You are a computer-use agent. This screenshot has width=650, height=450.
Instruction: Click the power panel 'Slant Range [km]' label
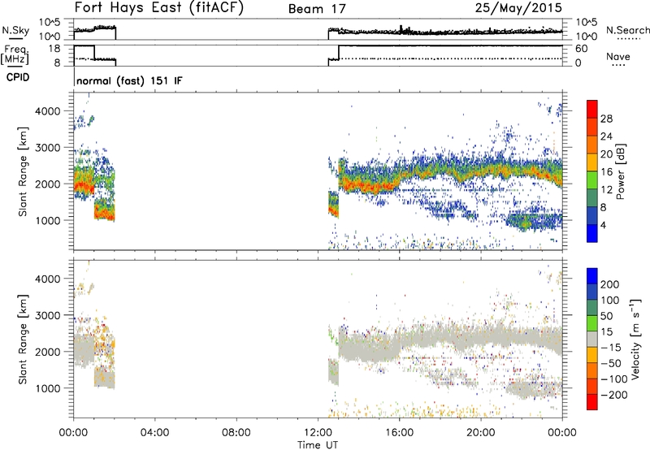coord(23,171)
